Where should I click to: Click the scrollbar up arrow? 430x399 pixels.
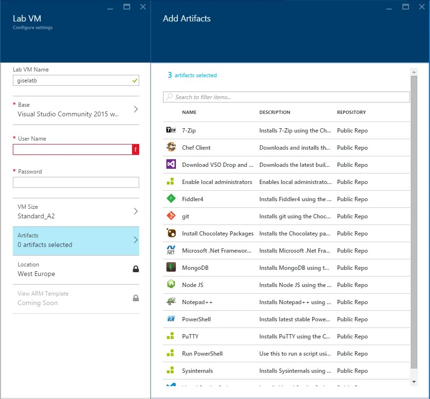tap(414, 72)
